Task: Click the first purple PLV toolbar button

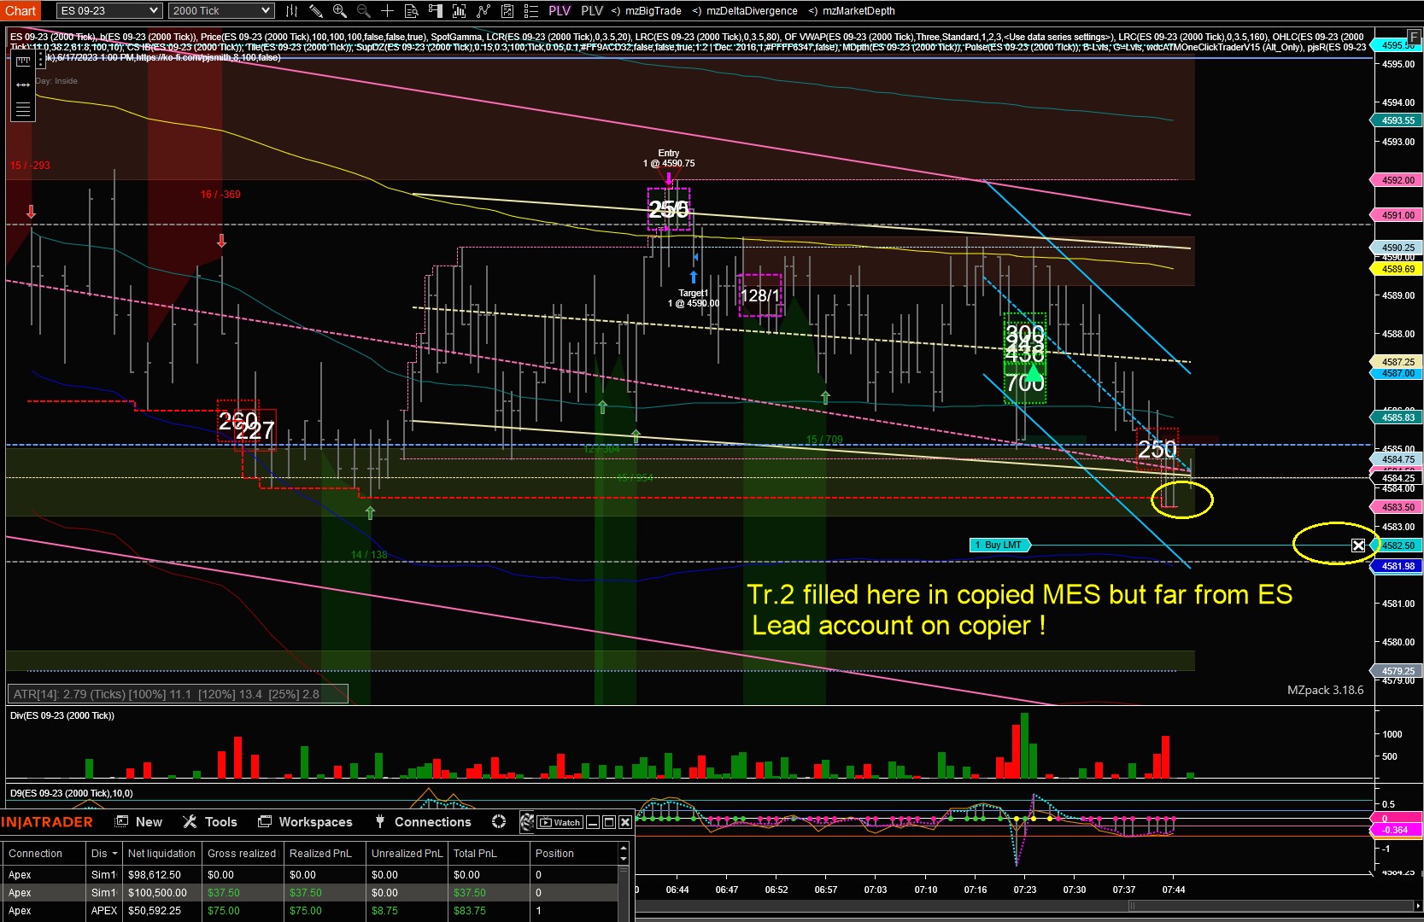Action: [x=560, y=11]
